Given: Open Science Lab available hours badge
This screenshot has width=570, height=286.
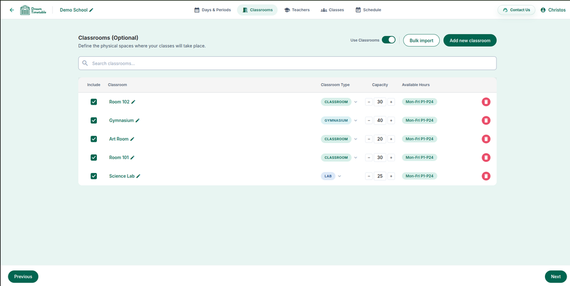Looking at the screenshot, I should click(x=420, y=176).
